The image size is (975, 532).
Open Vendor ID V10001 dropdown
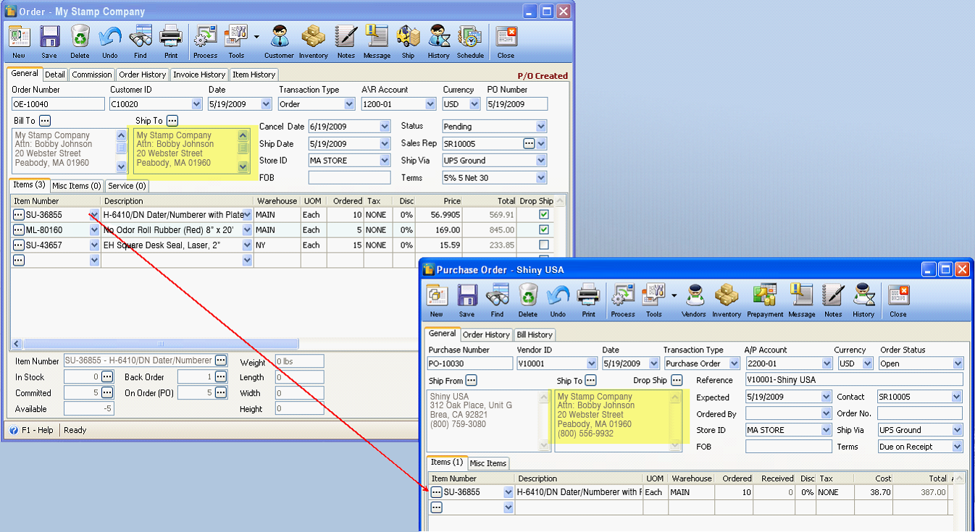point(592,364)
